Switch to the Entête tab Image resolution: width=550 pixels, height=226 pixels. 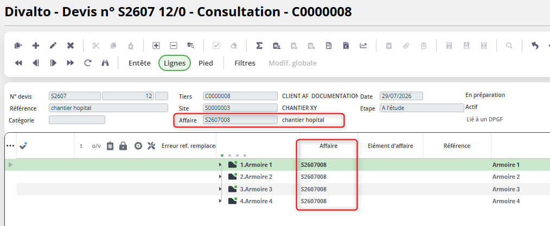tap(139, 63)
